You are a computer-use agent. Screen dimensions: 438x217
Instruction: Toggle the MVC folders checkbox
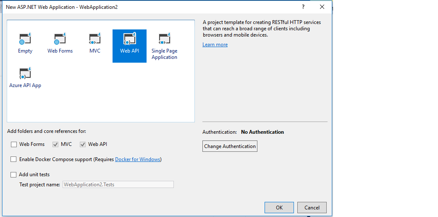click(55, 144)
